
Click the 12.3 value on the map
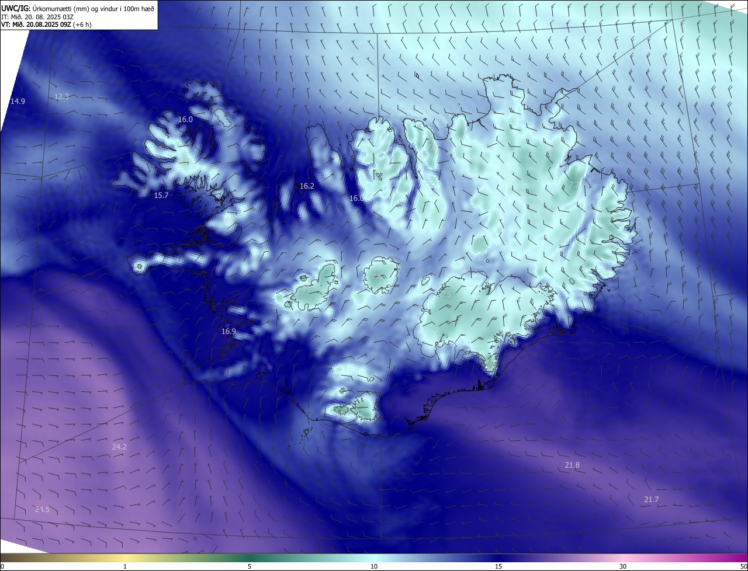tap(61, 97)
